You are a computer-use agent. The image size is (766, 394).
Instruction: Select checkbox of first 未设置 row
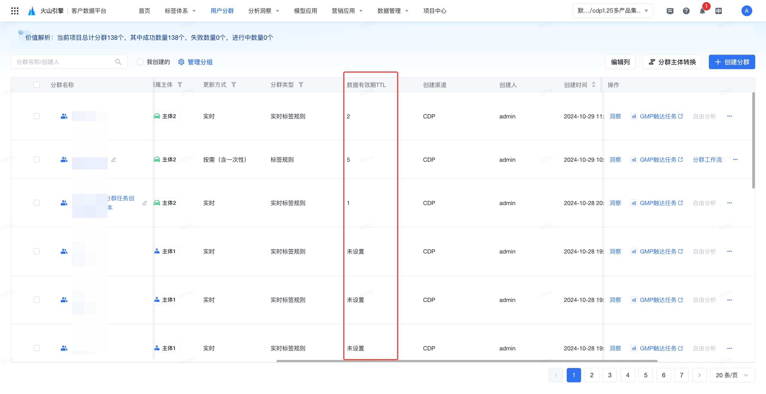pyautogui.click(x=37, y=251)
